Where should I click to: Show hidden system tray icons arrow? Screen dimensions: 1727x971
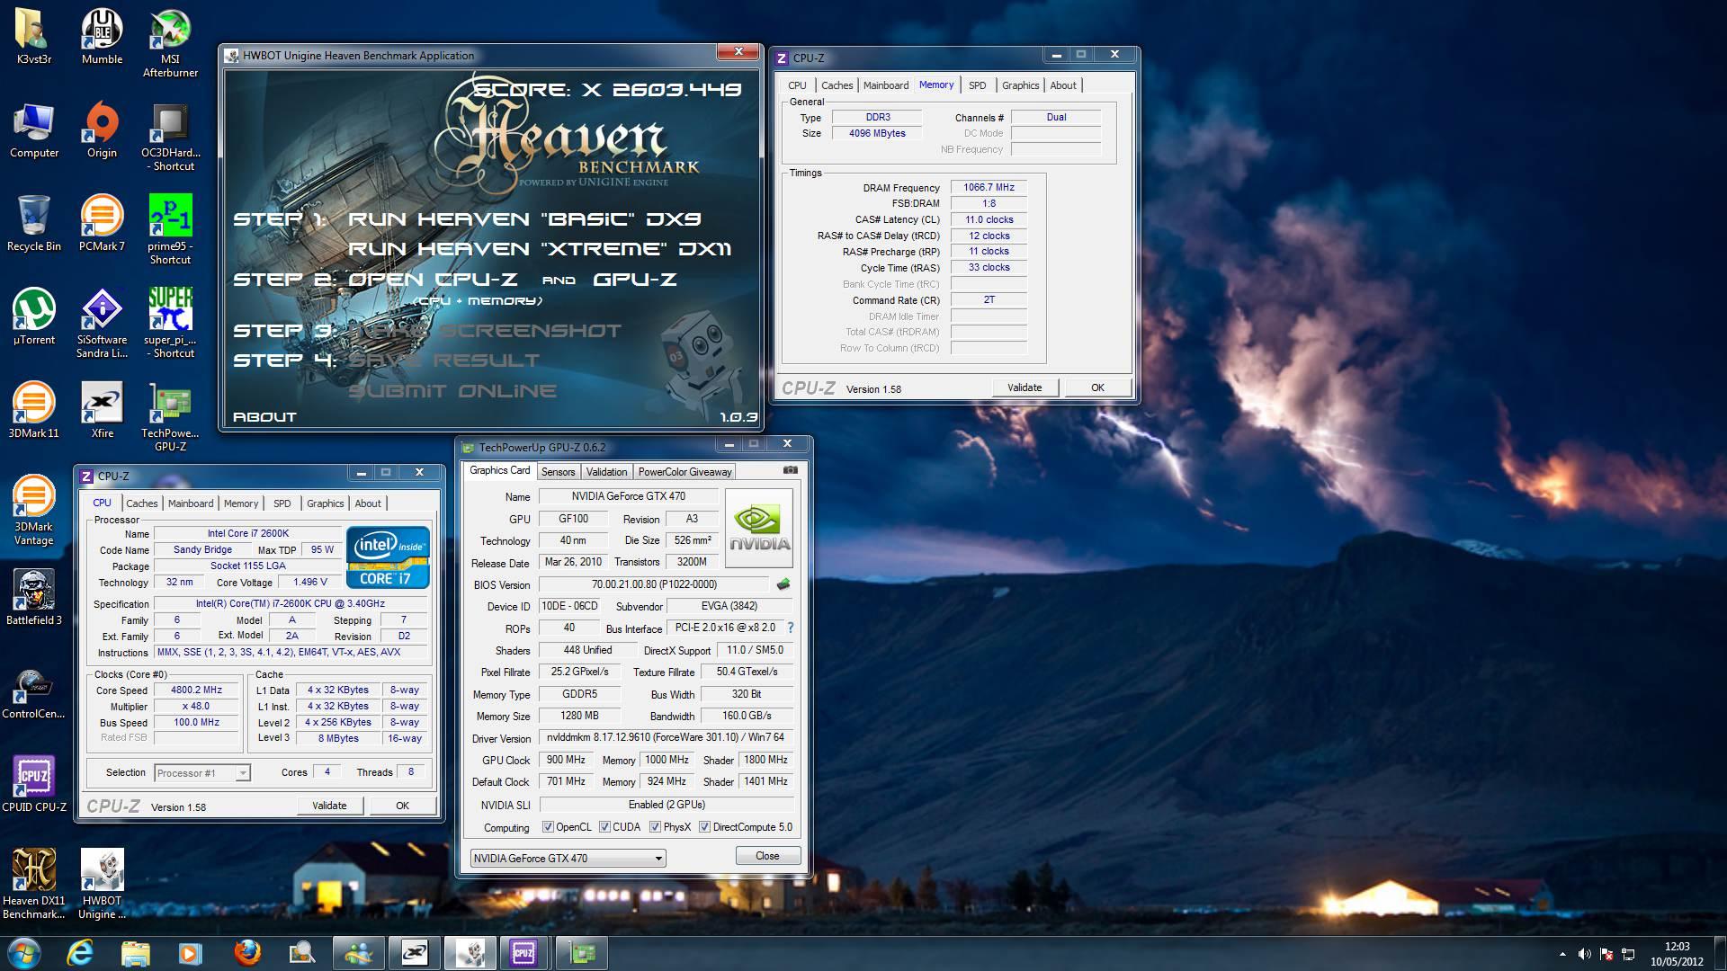[1562, 954]
